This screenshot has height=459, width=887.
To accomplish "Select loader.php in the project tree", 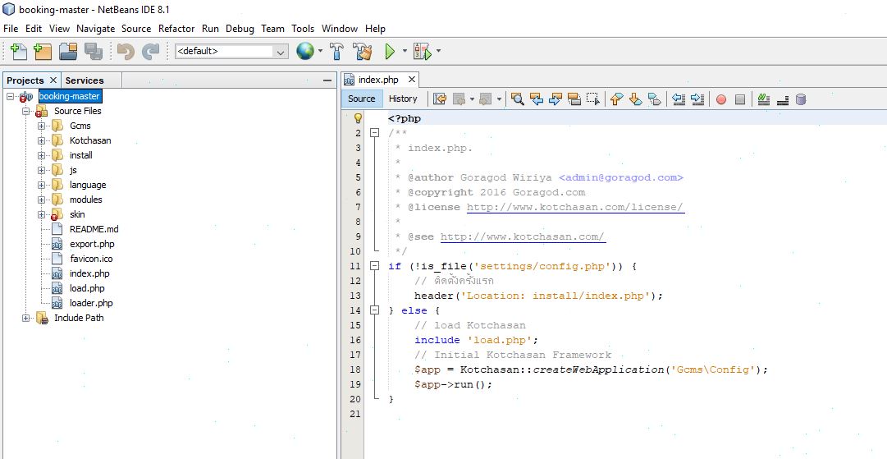I will pos(91,303).
